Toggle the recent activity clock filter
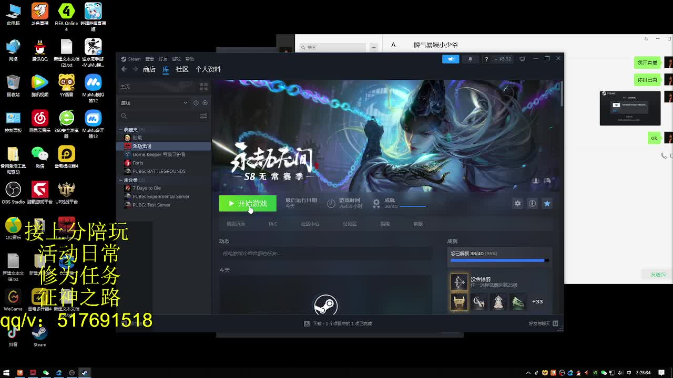The width and height of the screenshot is (673, 378). (x=196, y=103)
